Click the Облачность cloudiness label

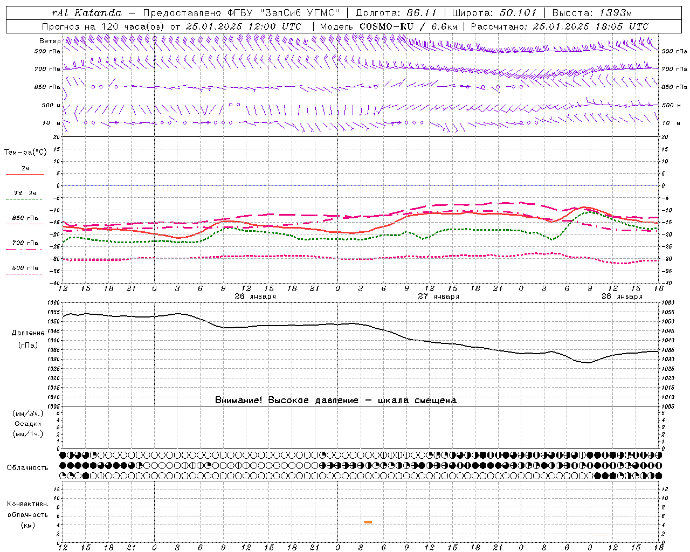tap(27, 467)
